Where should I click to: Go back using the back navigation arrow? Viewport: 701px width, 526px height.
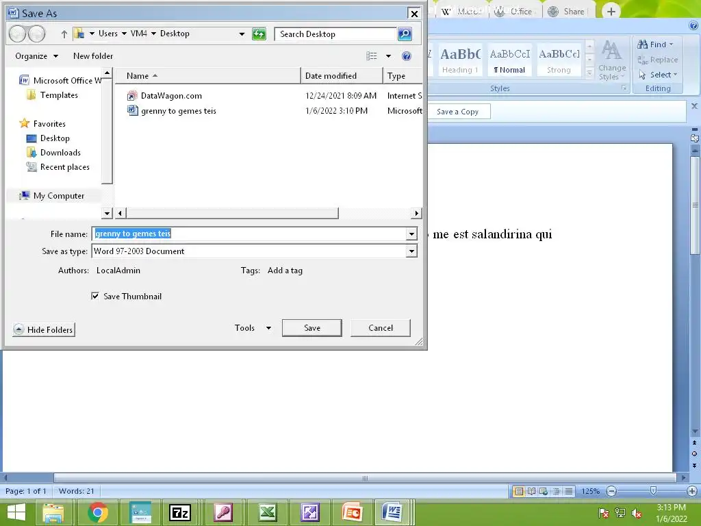point(17,34)
